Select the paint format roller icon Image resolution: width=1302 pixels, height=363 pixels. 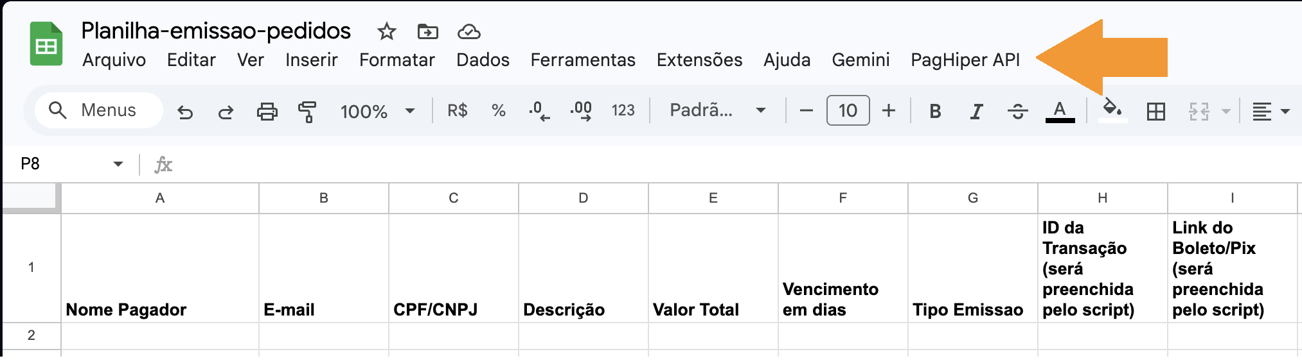pos(307,112)
